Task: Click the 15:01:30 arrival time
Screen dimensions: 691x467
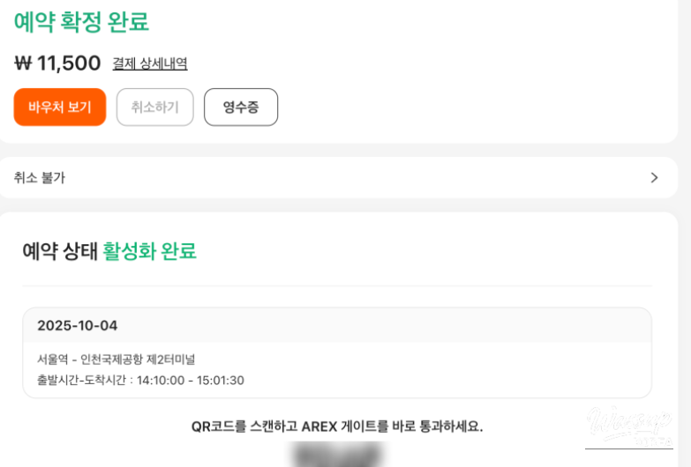Action: pyautogui.click(x=220, y=381)
